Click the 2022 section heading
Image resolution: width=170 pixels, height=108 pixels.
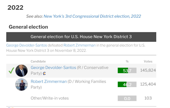(15, 8)
